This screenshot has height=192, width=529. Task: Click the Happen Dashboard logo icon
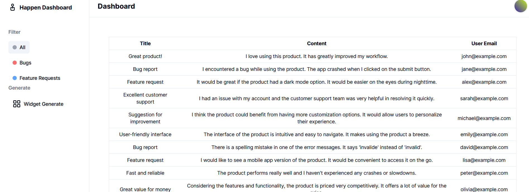pos(13,7)
